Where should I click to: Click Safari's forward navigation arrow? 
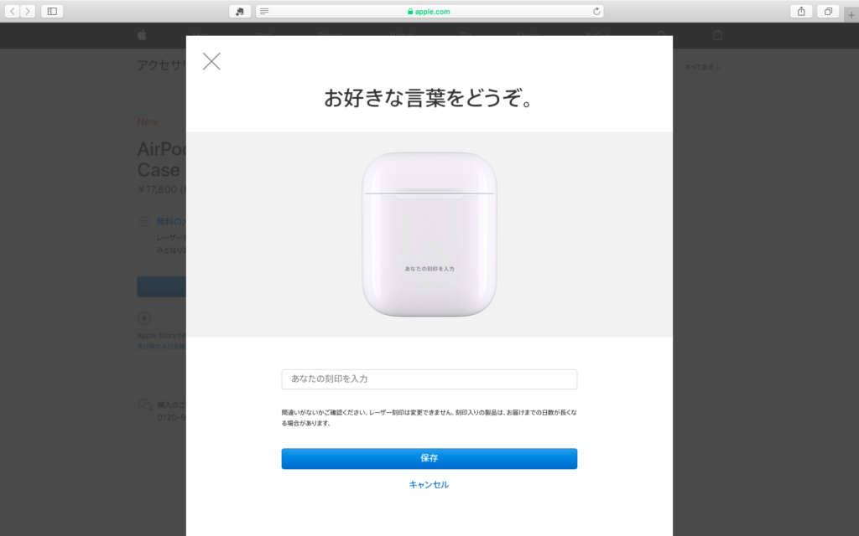[x=28, y=11]
